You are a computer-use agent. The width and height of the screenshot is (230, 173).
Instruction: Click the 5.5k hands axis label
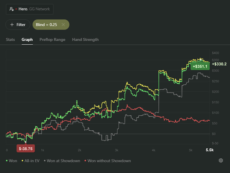[210, 150]
